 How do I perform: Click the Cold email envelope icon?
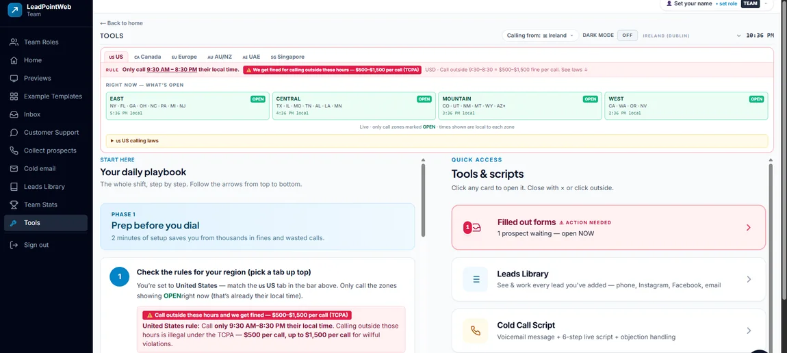pyautogui.click(x=14, y=168)
